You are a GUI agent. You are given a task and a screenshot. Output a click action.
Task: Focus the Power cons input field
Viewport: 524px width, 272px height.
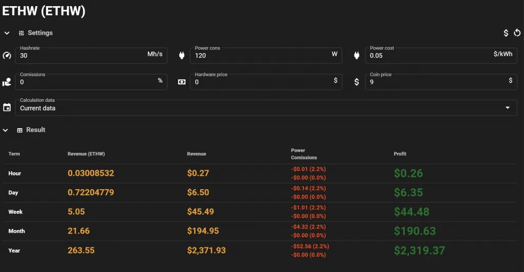pyautogui.click(x=266, y=55)
